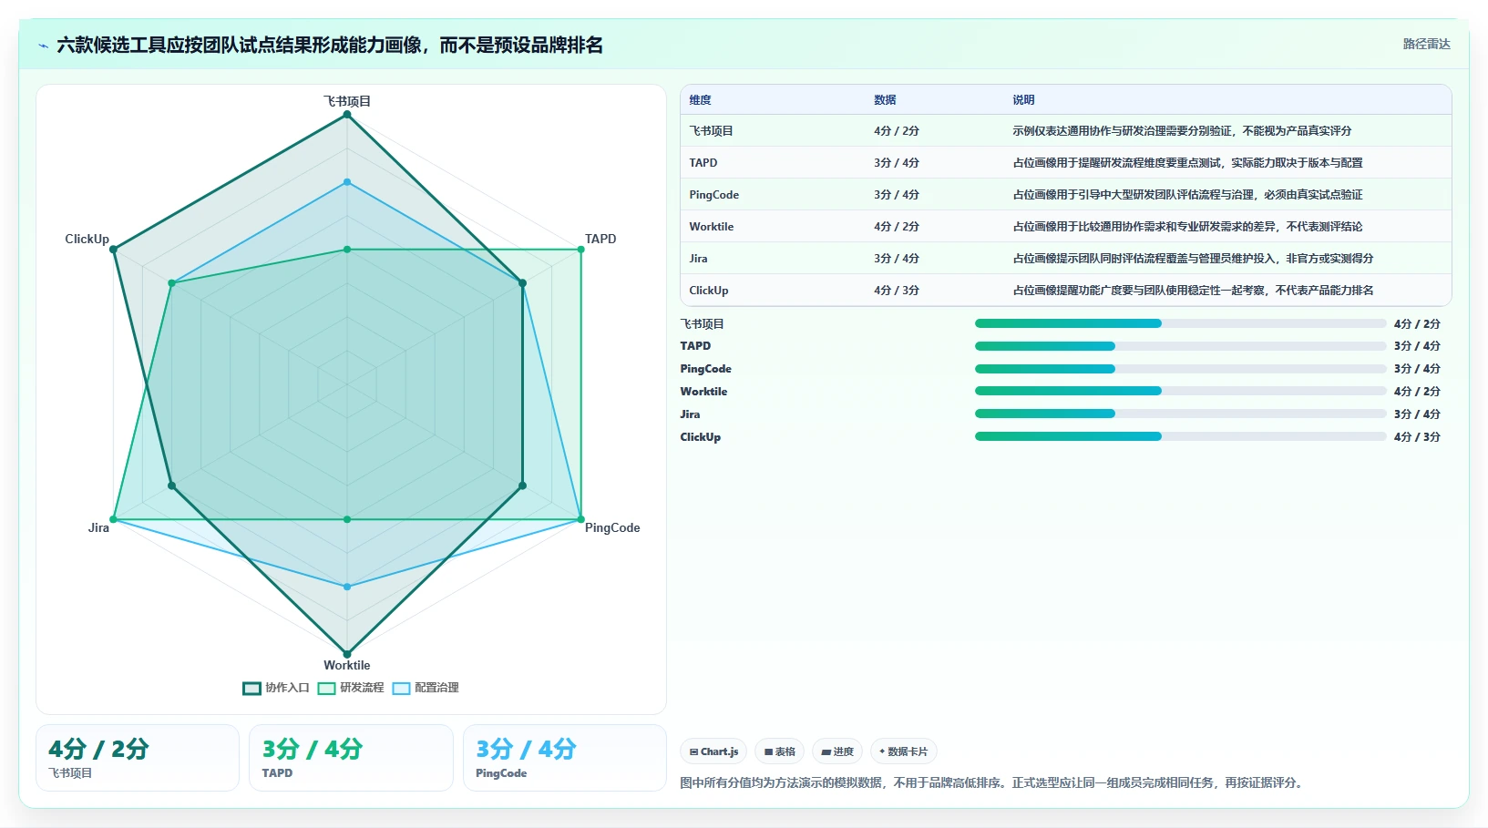Click the footnote 图中所有分值均为方法演示的模拟数据
Screen dimensions: 1488x828
pos(993,782)
